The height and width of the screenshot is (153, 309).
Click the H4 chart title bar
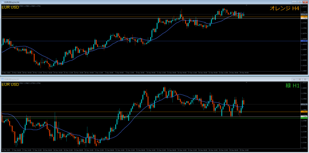[x=151, y=2]
